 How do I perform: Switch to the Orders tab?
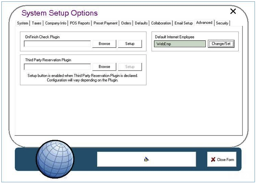pyautogui.click(x=126, y=23)
